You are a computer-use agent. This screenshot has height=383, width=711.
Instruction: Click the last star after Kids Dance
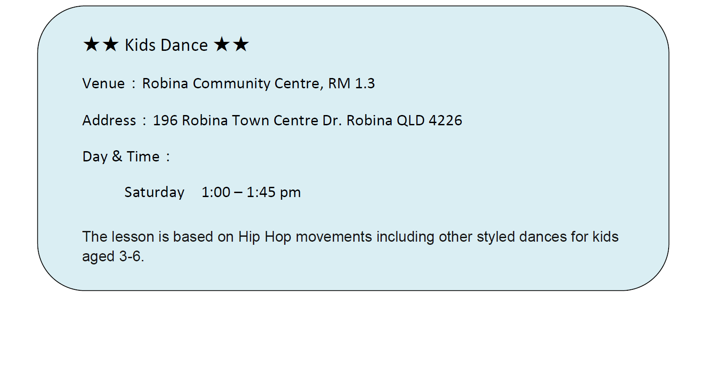[241, 45]
